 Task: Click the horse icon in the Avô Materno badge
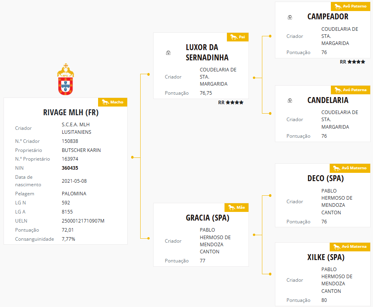[x=337, y=168]
